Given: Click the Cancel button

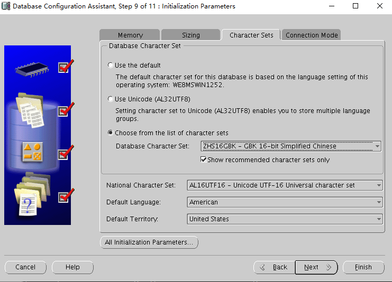Looking at the screenshot, I should coord(25,267).
